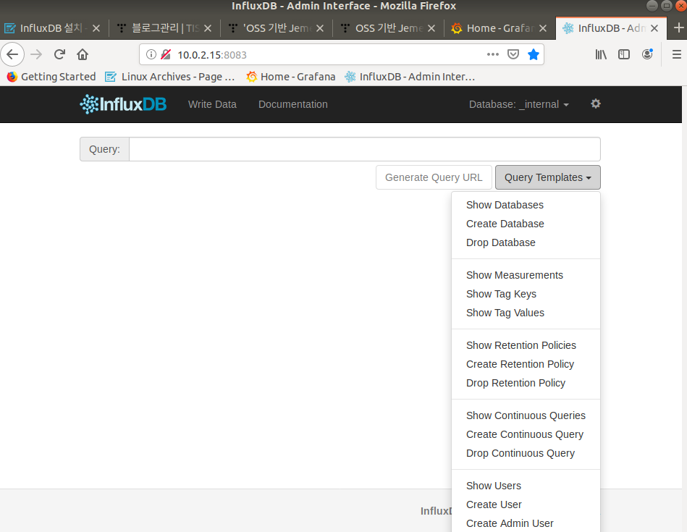Open page actions three-dot menu

click(493, 54)
